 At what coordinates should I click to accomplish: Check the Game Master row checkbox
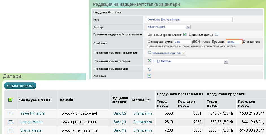(x=10, y=130)
